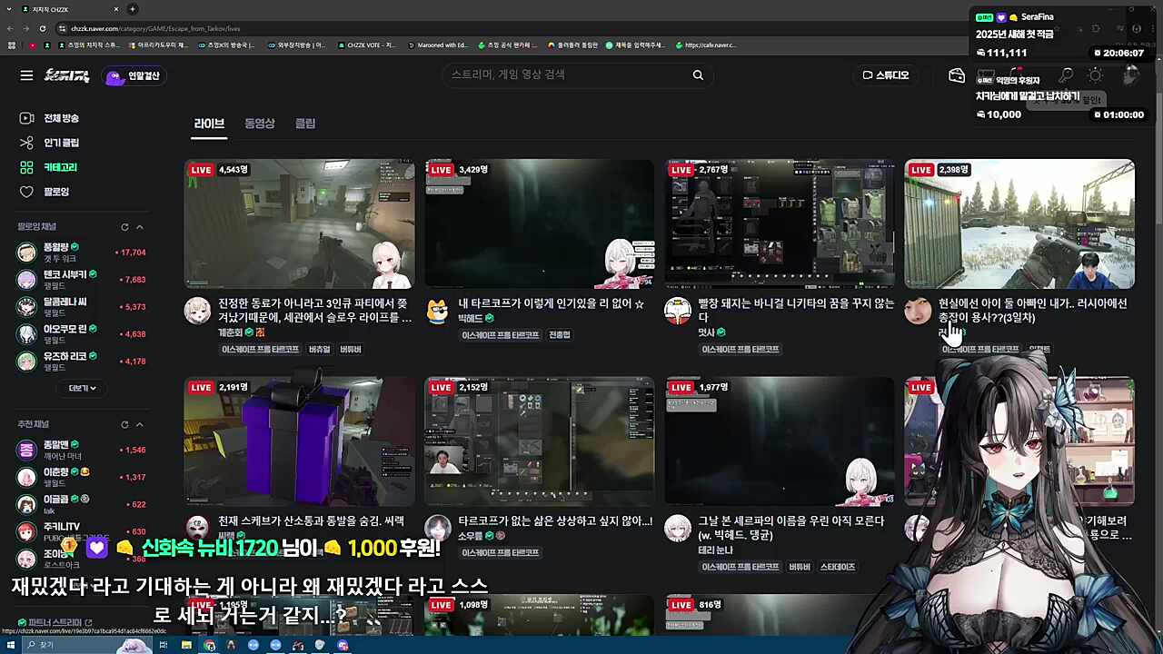This screenshot has width=1163, height=654.
Task: Open the Windows Start button
Action: [10, 645]
